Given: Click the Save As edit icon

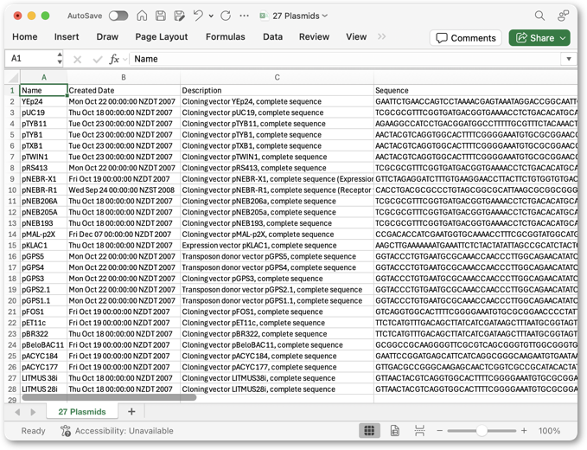Looking at the screenshot, I should point(180,16).
